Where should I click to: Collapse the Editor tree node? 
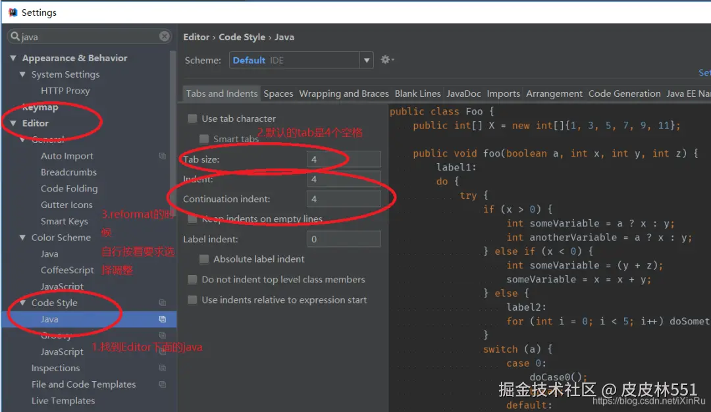coord(13,123)
